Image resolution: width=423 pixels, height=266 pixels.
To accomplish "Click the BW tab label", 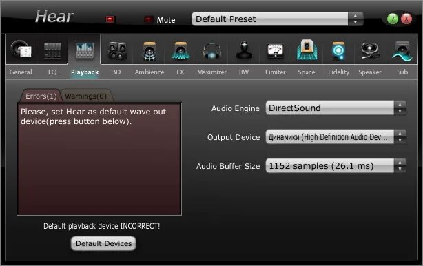I will click(244, 72).
